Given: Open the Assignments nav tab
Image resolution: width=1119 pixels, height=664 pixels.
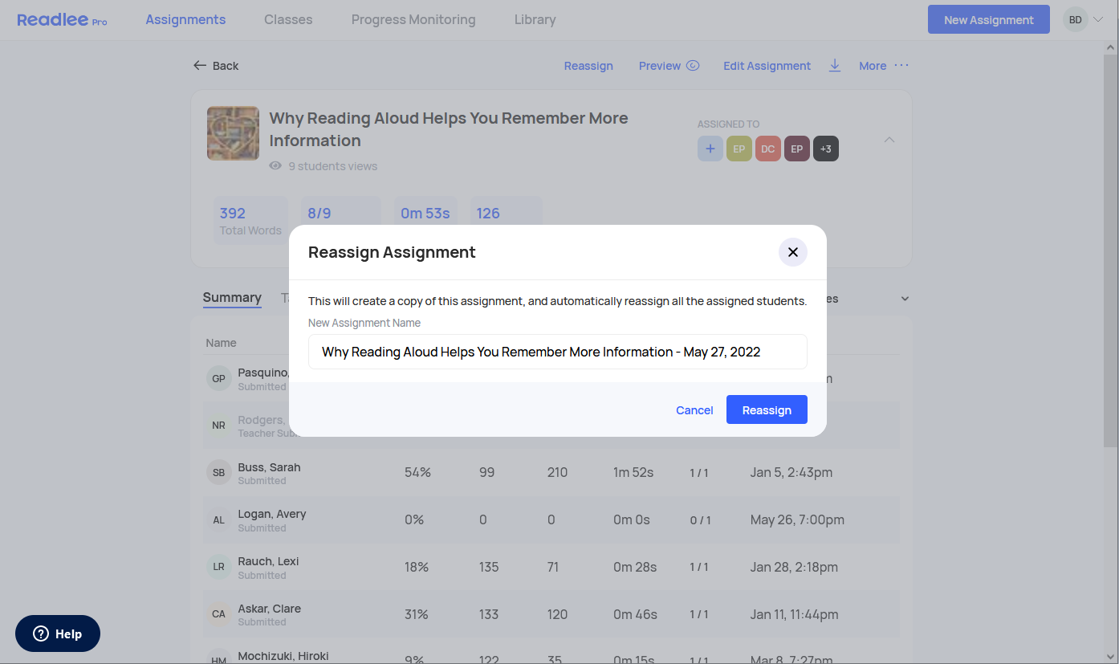Looking at the screenshot, I should click(x=185, y=19).
